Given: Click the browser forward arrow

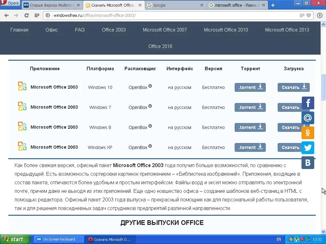Looking at the screenshot, I should point(16,15).
